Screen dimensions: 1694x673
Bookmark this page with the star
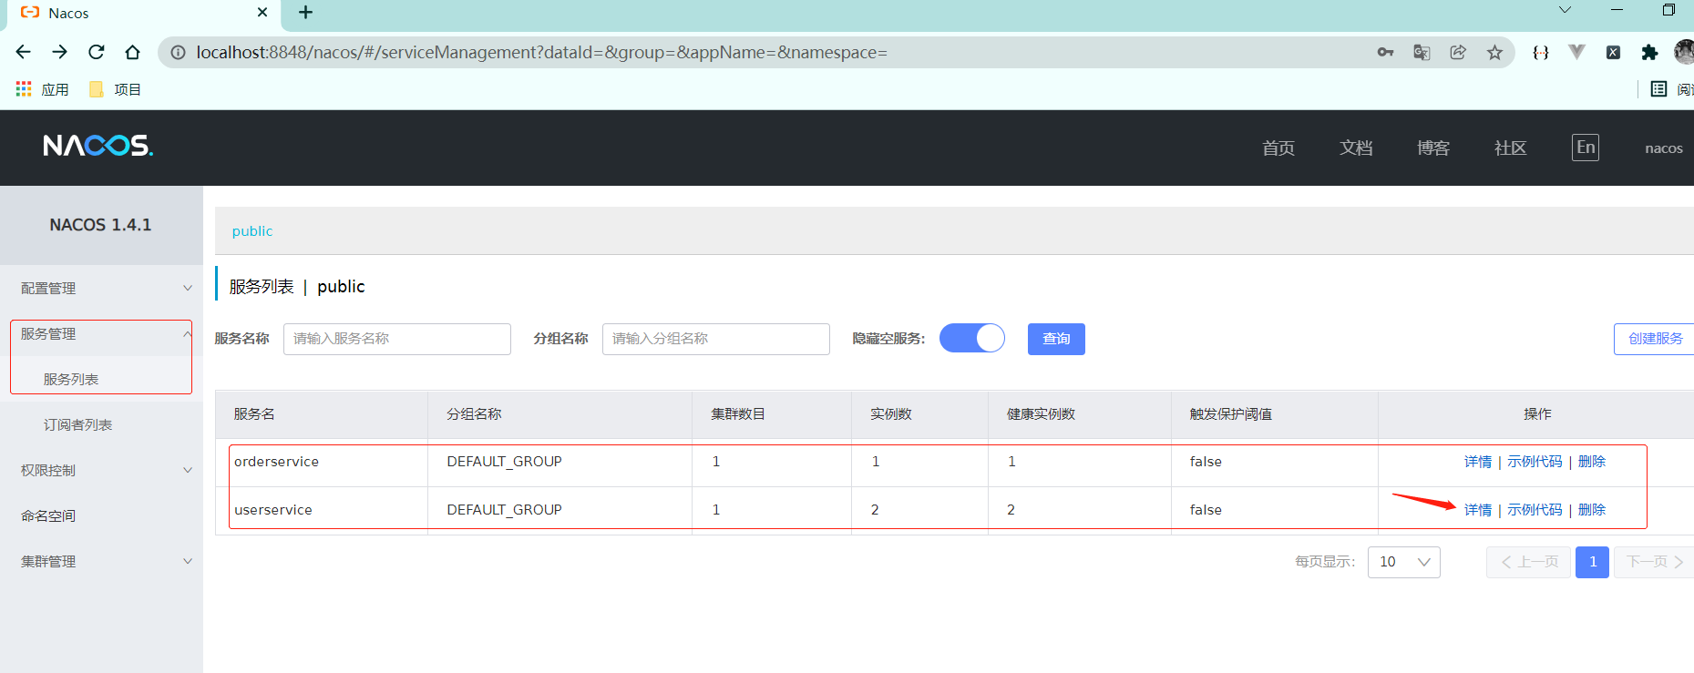coord(1494,52)
